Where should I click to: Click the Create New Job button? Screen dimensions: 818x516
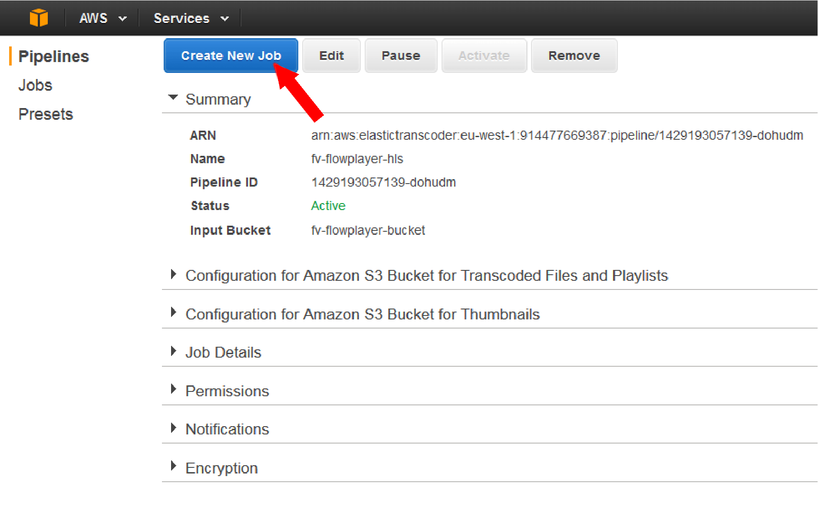click(231, 56)
